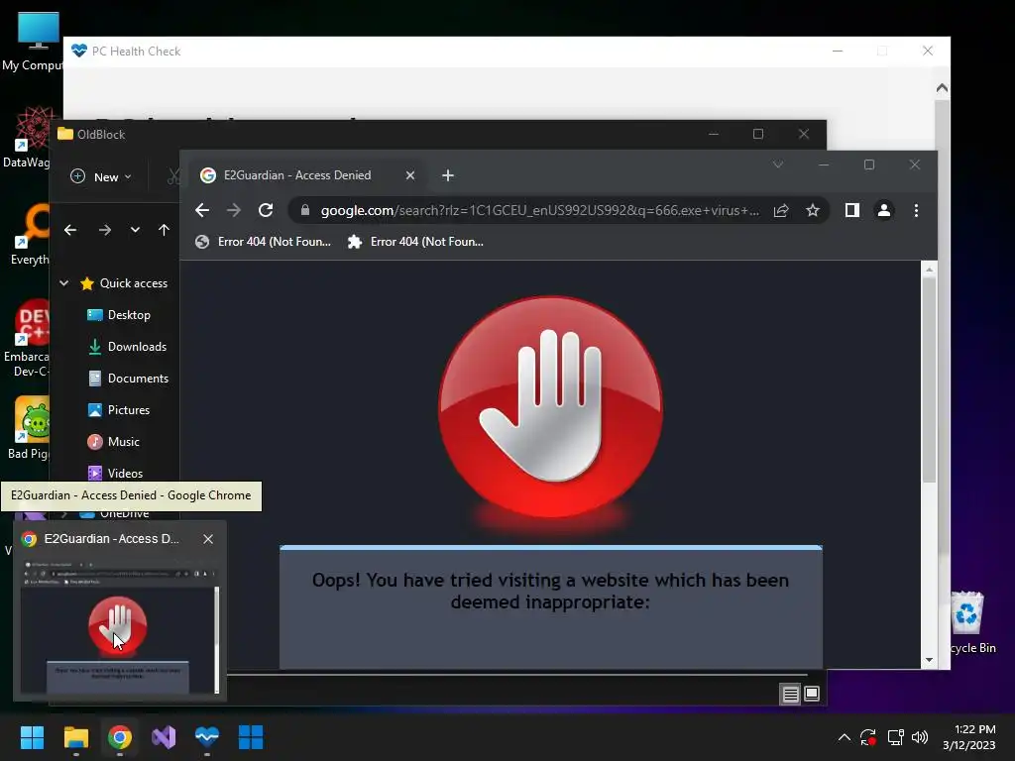Open PC Health Check from taskbar
1015x761 pixels.
pyautogui.click(x=207, y=737)
